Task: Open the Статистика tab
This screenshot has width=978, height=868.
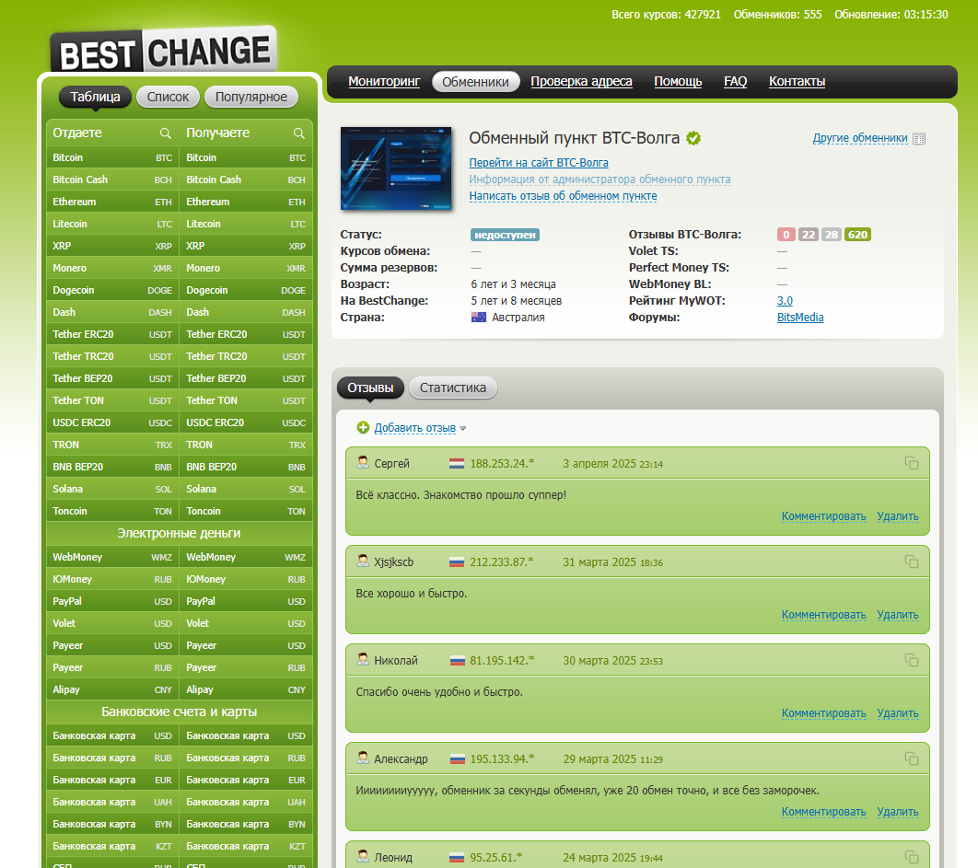Action: [x=453, y=388]
